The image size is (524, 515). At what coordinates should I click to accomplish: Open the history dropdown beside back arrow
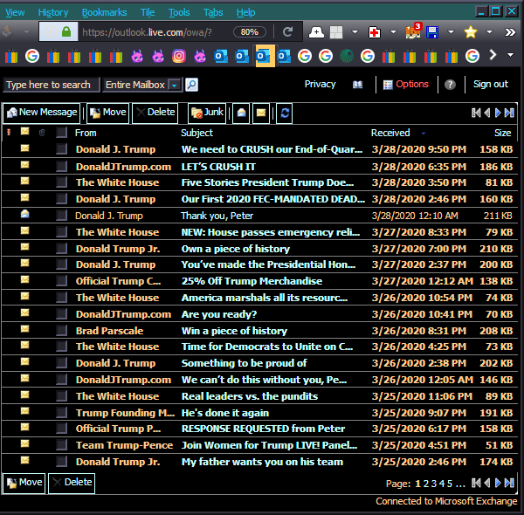coord(26,32)
